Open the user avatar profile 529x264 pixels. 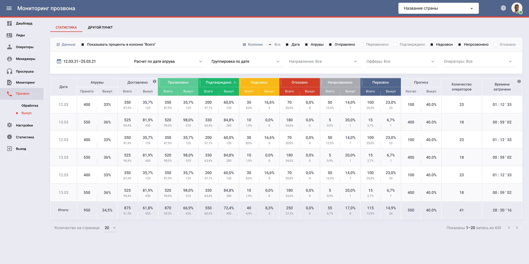517,8
